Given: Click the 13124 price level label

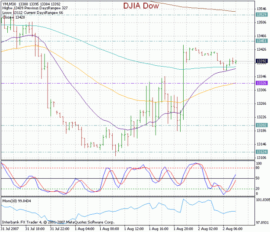Looking at the screenshot, I should pos(262,152).
